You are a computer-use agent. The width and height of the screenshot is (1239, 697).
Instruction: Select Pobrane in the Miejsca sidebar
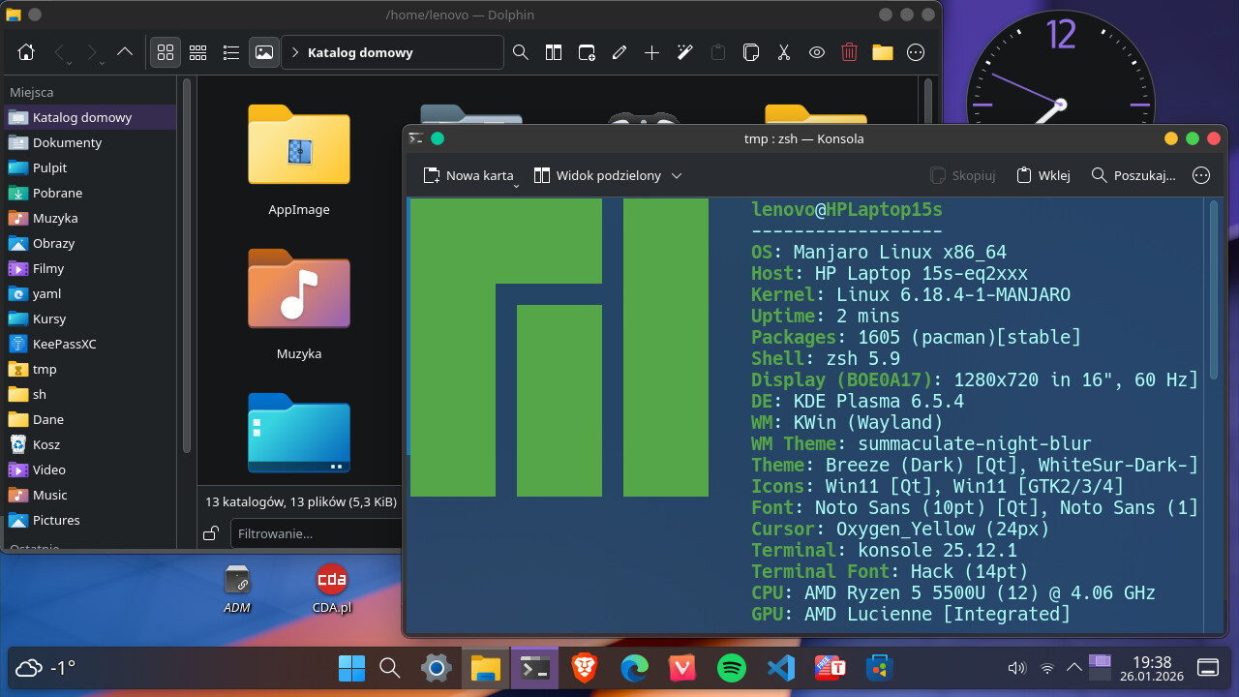57,193
